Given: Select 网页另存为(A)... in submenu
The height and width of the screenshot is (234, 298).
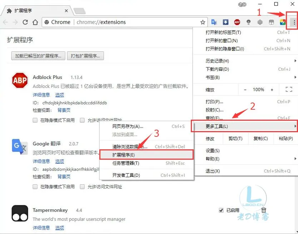Looking at the screenshot, I should click(147, 126).
